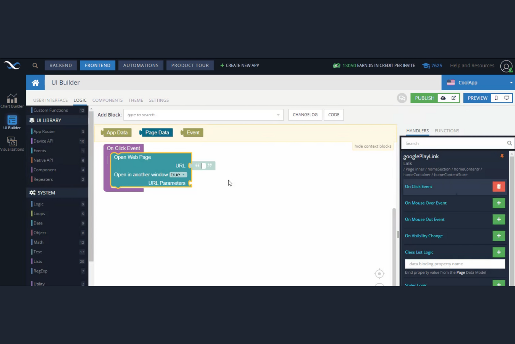Click the home icon beside UI Builder
Image resolution: width=515 pixels, height=344 pixels.
coord(35,83)
